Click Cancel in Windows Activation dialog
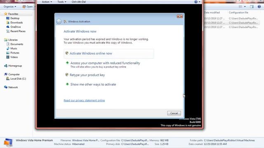The height and width of the screenshot is (148, 264). [174, 113]
